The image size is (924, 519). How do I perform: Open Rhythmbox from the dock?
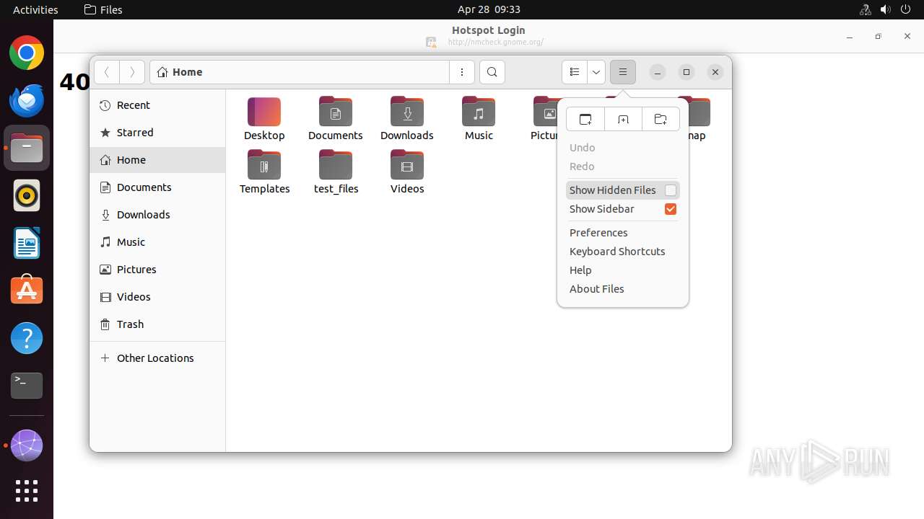click(x=27, y=195)
